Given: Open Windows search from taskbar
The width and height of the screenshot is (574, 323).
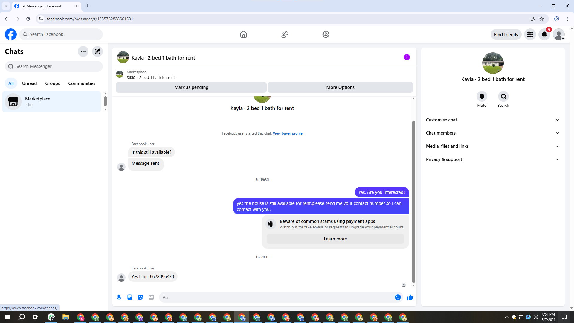Looking at the screenshot, I should tap(22, 317).
